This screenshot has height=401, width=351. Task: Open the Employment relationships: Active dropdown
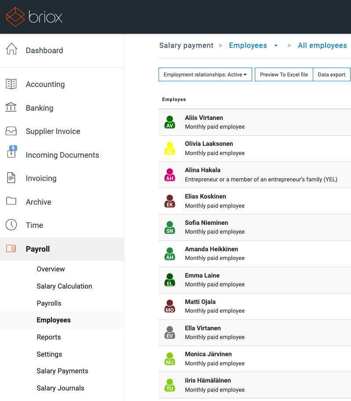pyautogui.click(x=205, y=75)
